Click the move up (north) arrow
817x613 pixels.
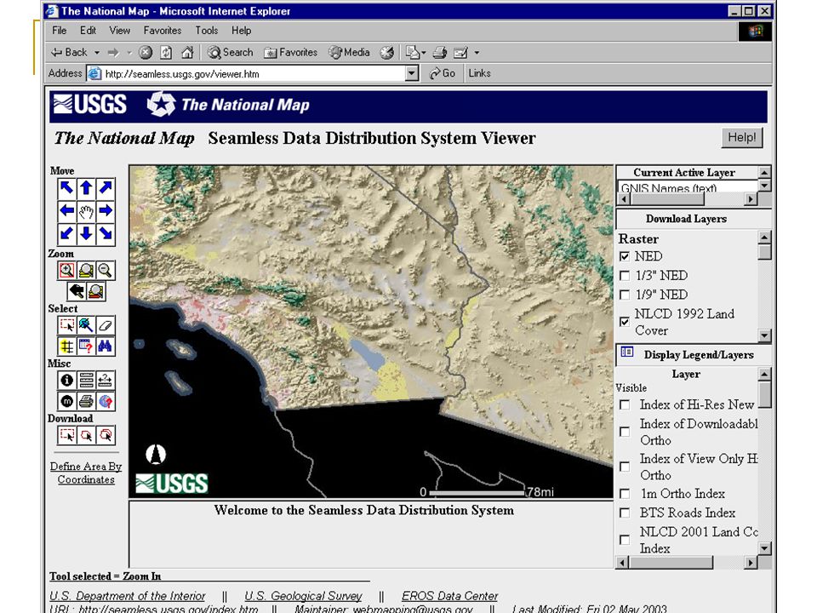87,187
